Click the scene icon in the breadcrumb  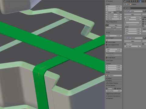point(127,4)
